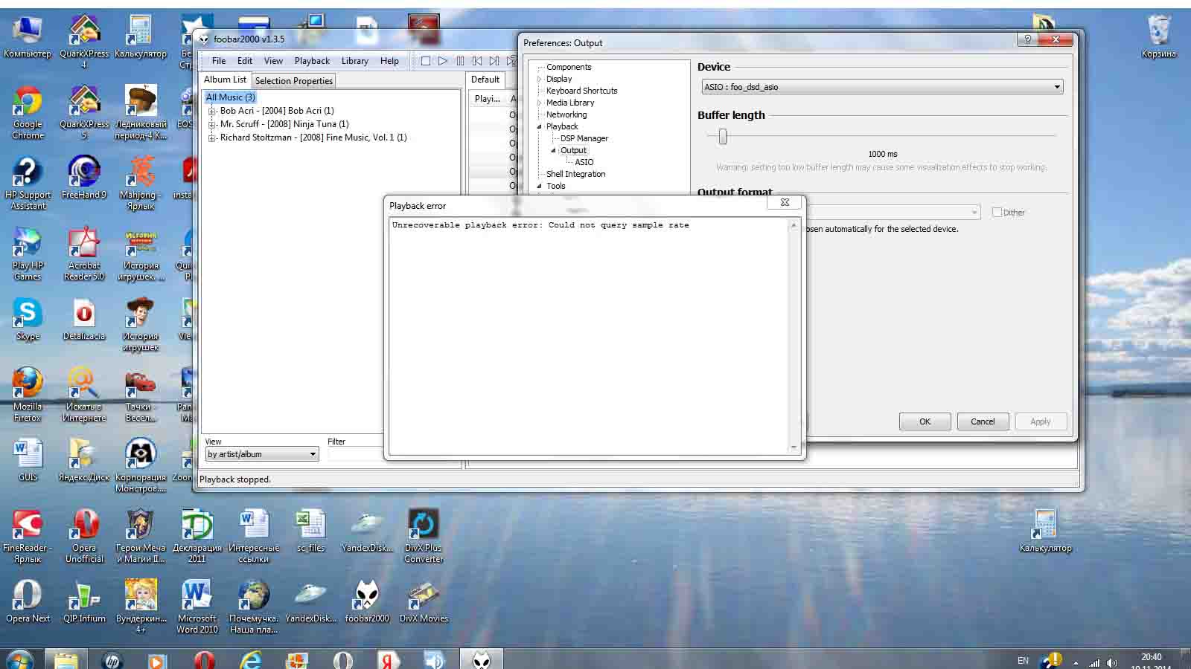Expand the Bob Acri album node

(212, 111)
